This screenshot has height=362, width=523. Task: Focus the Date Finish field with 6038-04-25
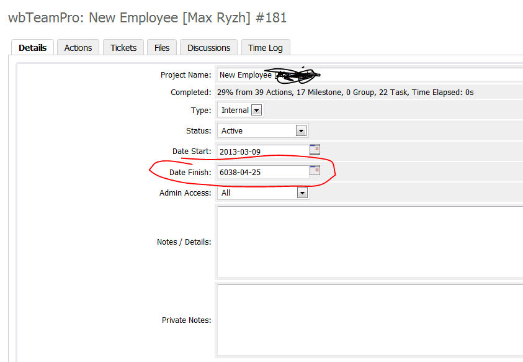(262, 173)
